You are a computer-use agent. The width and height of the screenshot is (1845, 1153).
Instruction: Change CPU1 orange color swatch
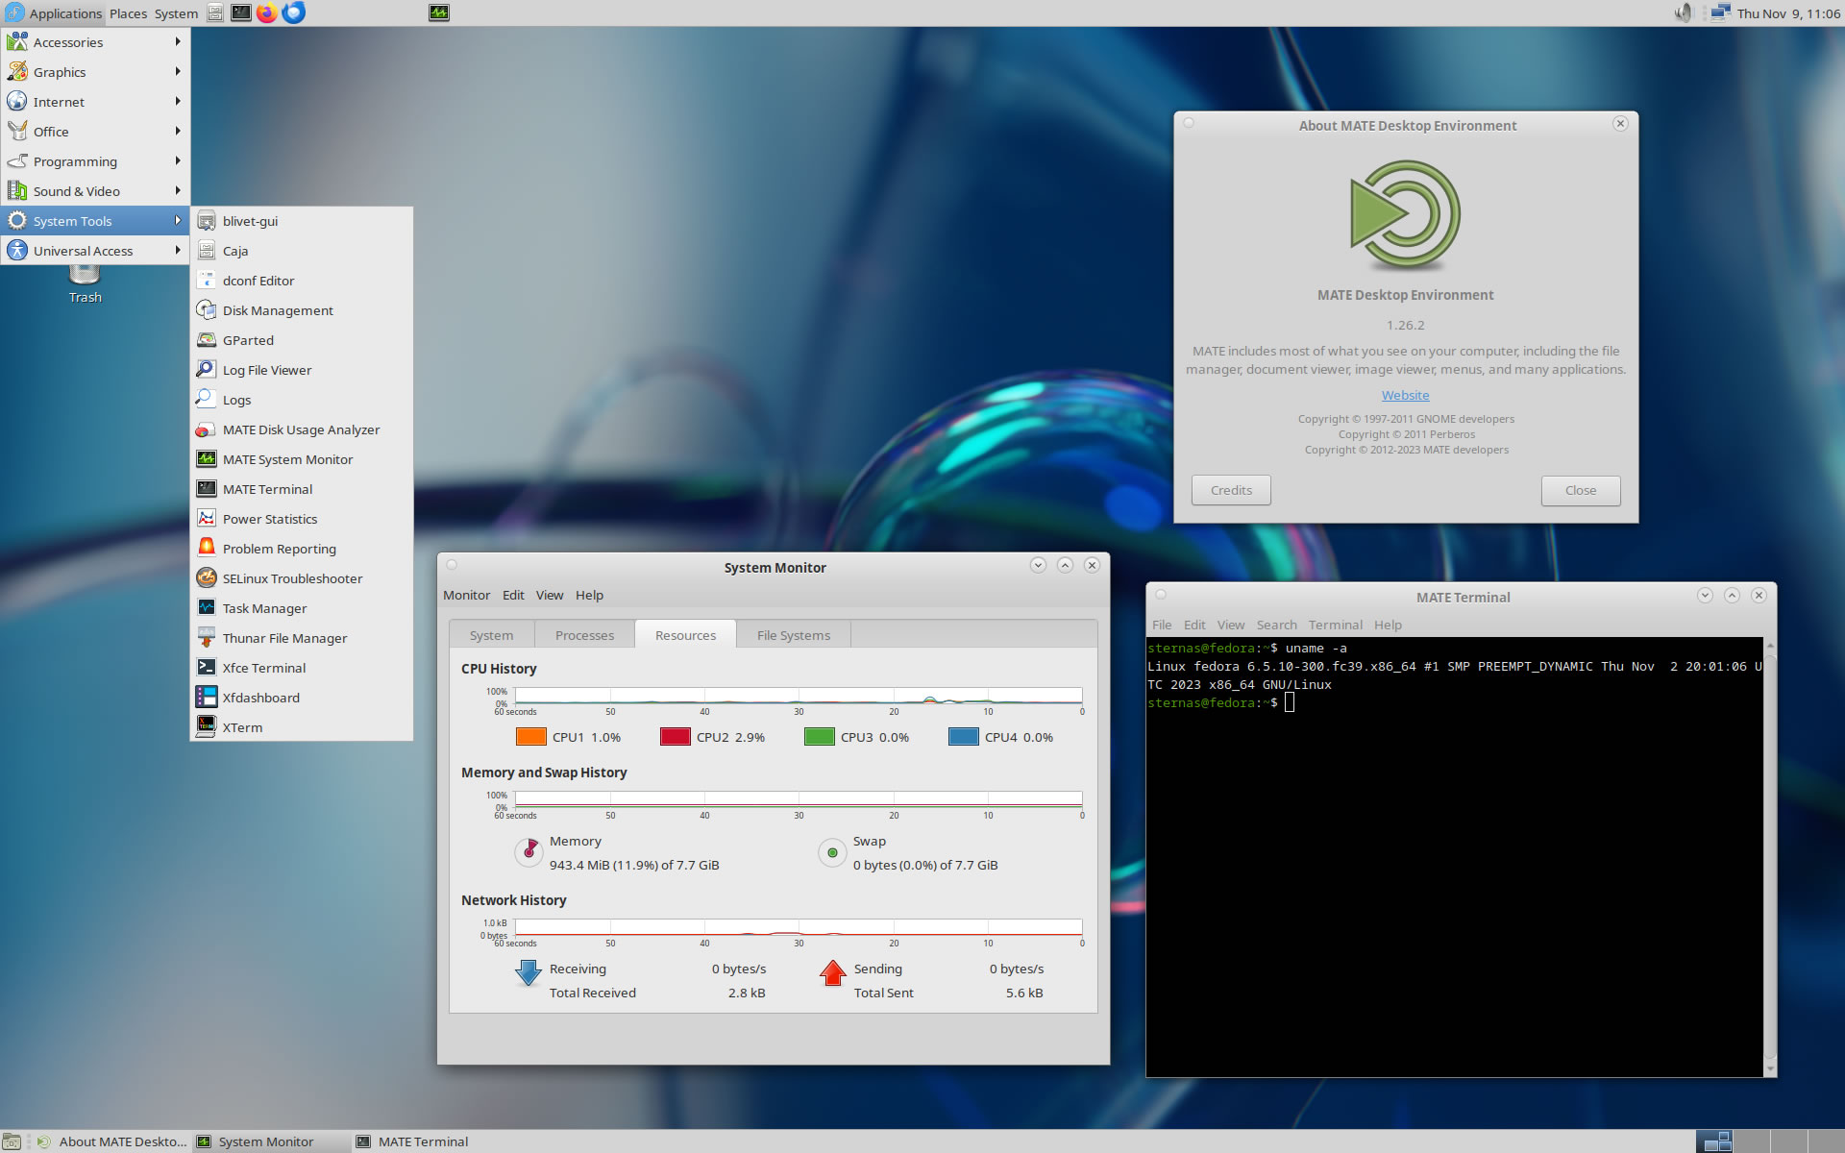530,737
